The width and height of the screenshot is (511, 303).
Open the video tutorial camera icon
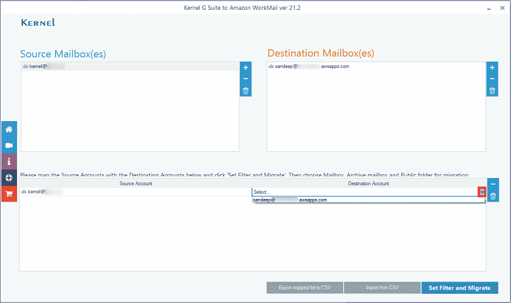tap(9, 145)
